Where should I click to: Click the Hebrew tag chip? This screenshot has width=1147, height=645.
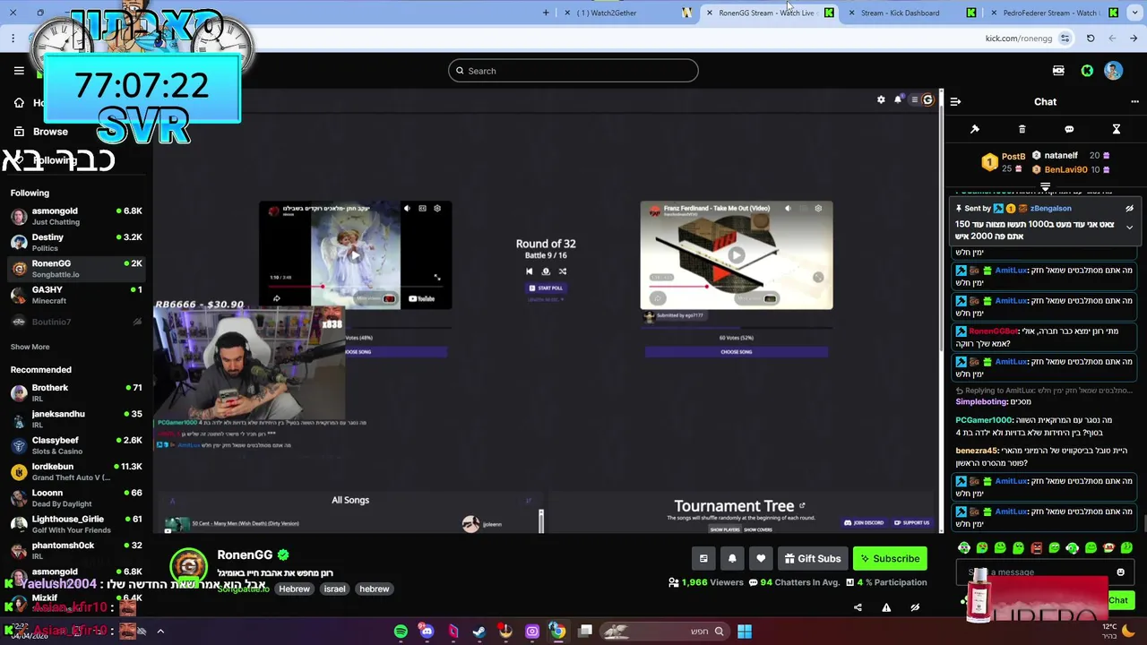tap(294, 589)
